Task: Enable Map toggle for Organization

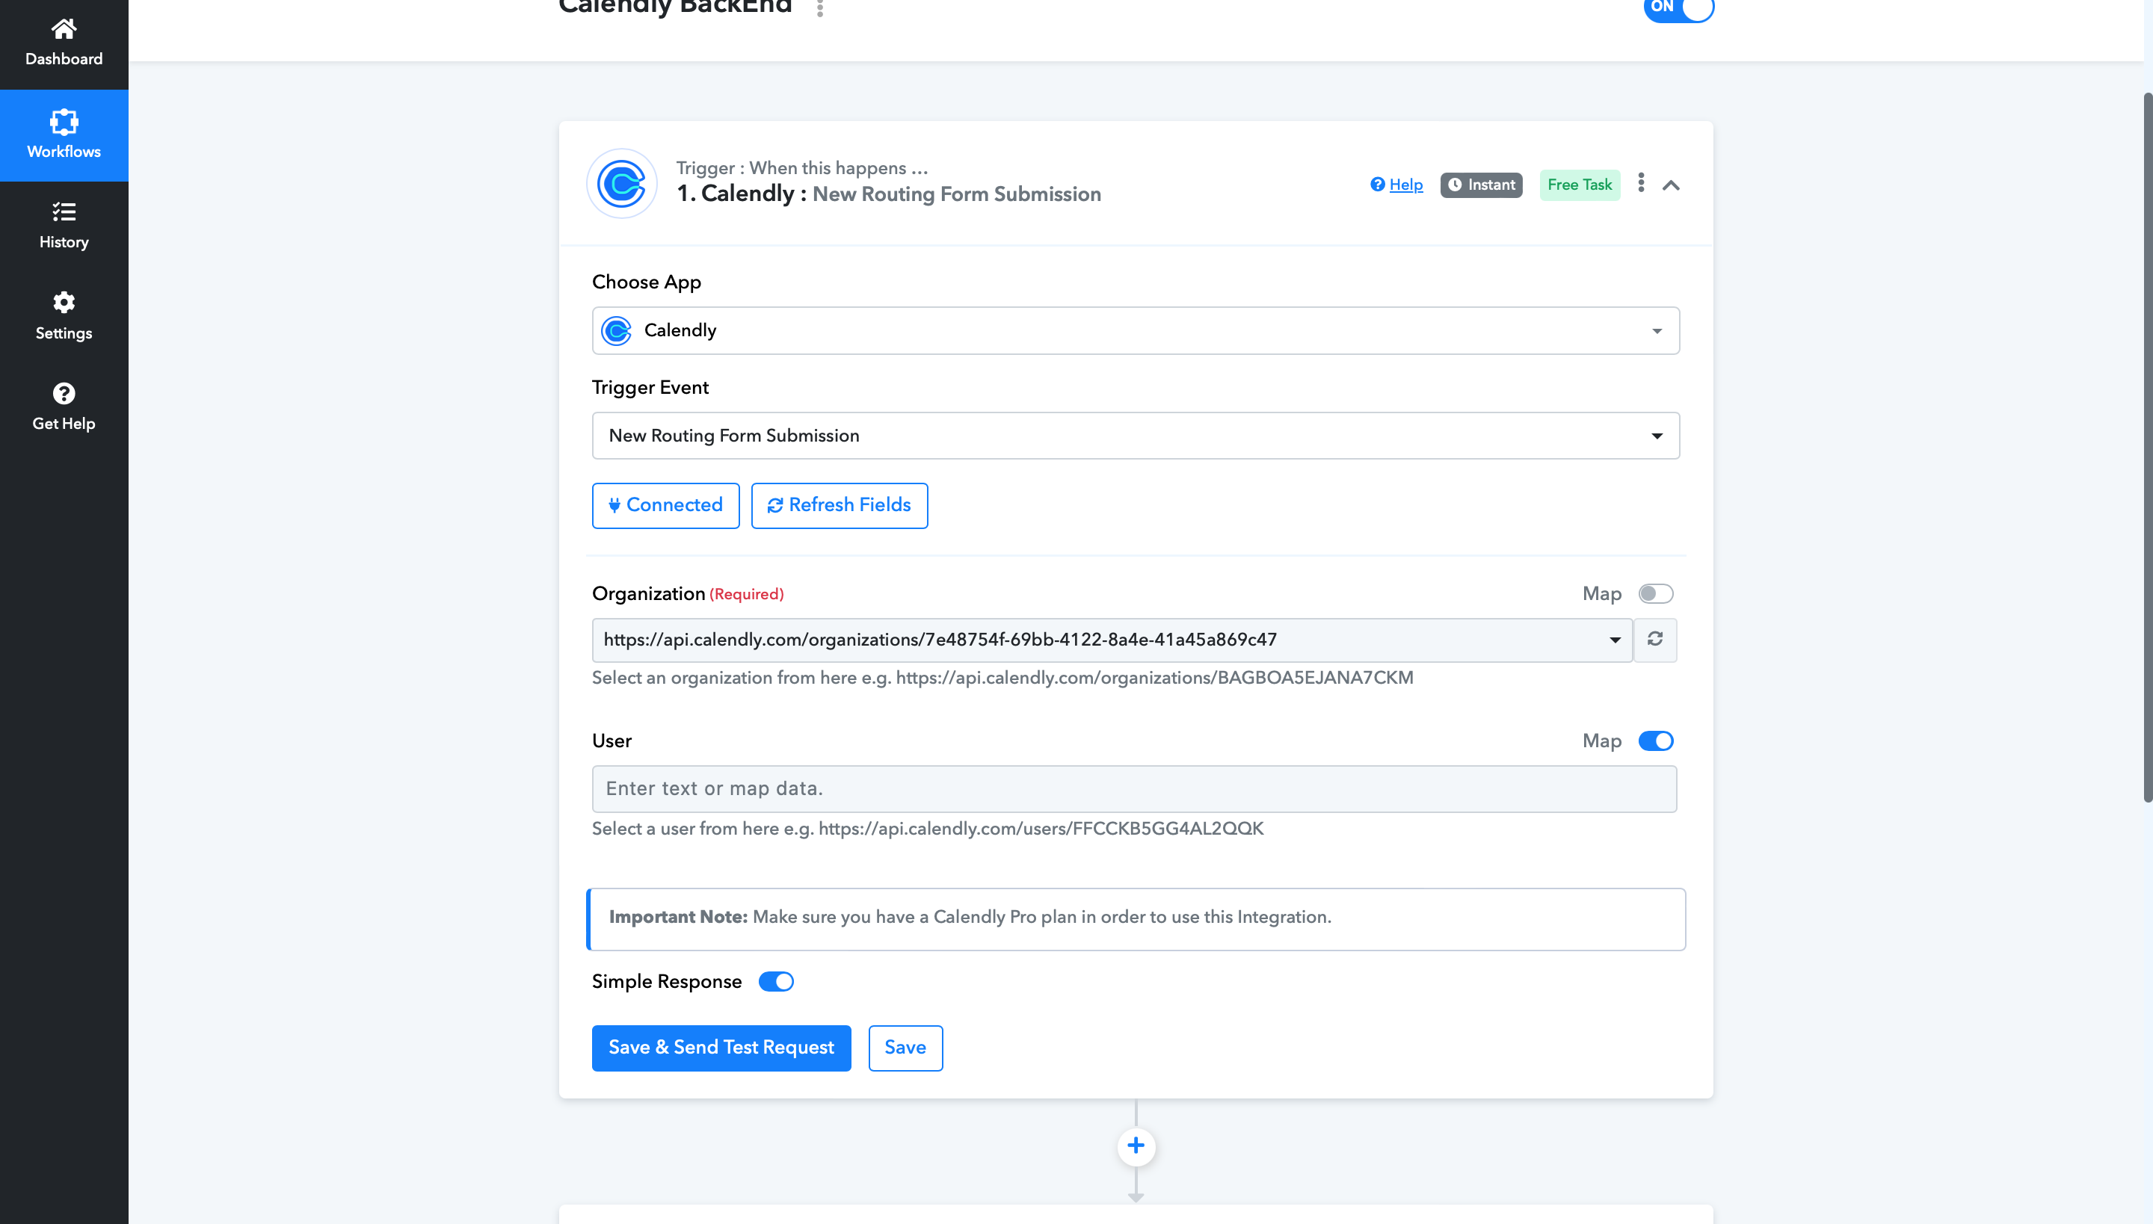Action: 1656,593
